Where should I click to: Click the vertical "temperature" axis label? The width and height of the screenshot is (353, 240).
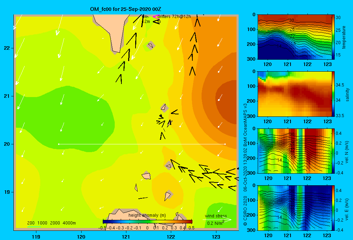click(x=344, y=37)
